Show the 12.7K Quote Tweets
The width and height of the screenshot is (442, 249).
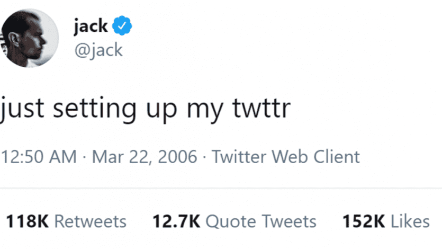click(x=234, y=221)
